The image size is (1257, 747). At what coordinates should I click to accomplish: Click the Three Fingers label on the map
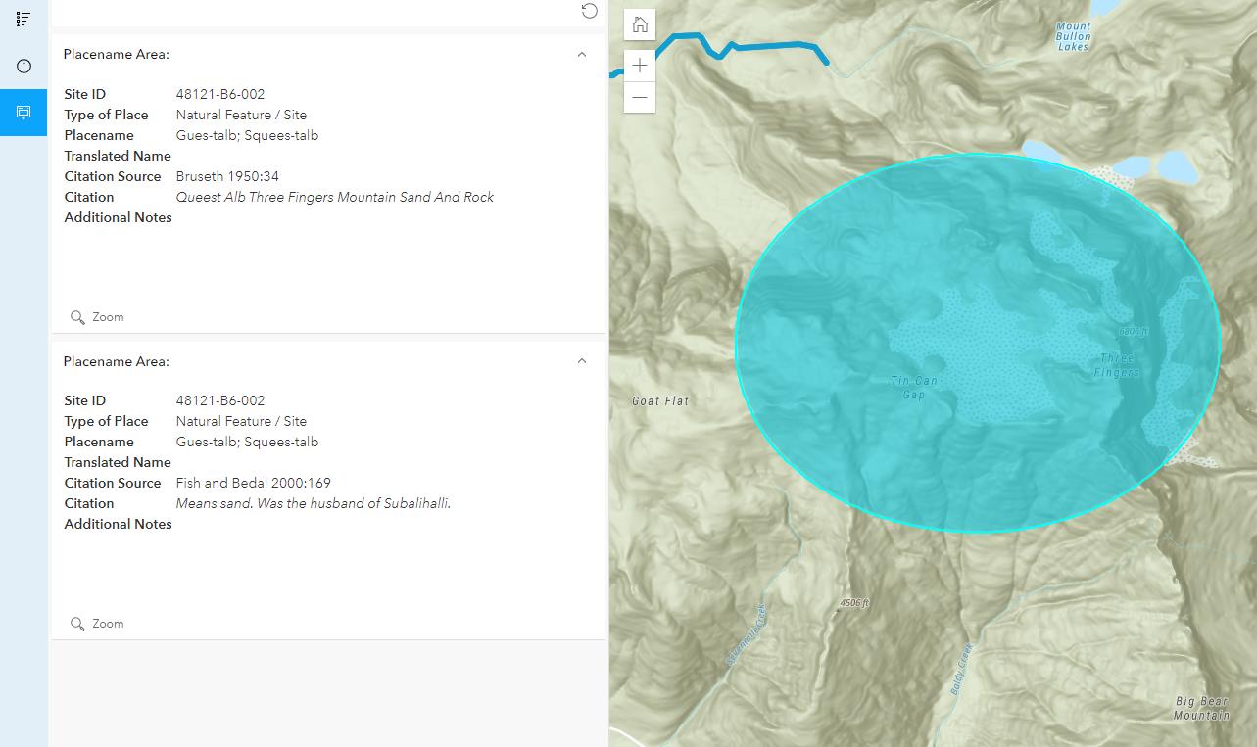(x=1116, y=365)
